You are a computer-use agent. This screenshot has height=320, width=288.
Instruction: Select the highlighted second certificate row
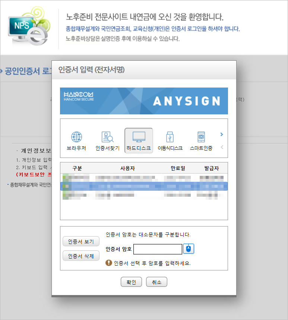click(x=144, y=186)
